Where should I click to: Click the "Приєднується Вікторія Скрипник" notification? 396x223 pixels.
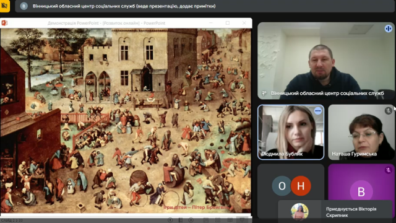pyautogui.click(x=335, y=212)
